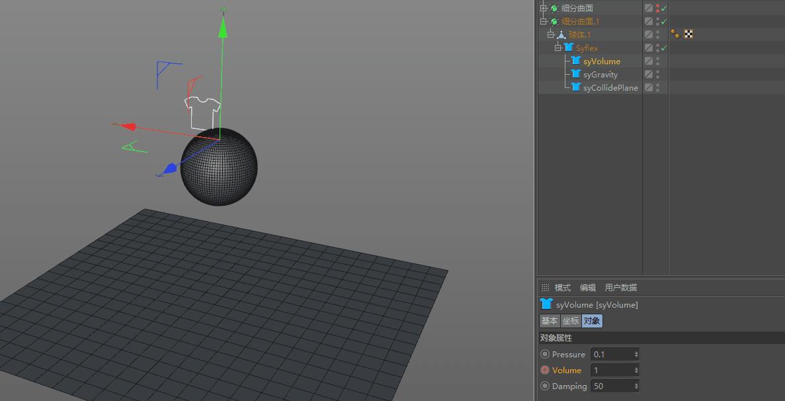785x401 pixels.
Task: Collapse the 细分曲面.1 hierarchy
Action: coord(542,21)
